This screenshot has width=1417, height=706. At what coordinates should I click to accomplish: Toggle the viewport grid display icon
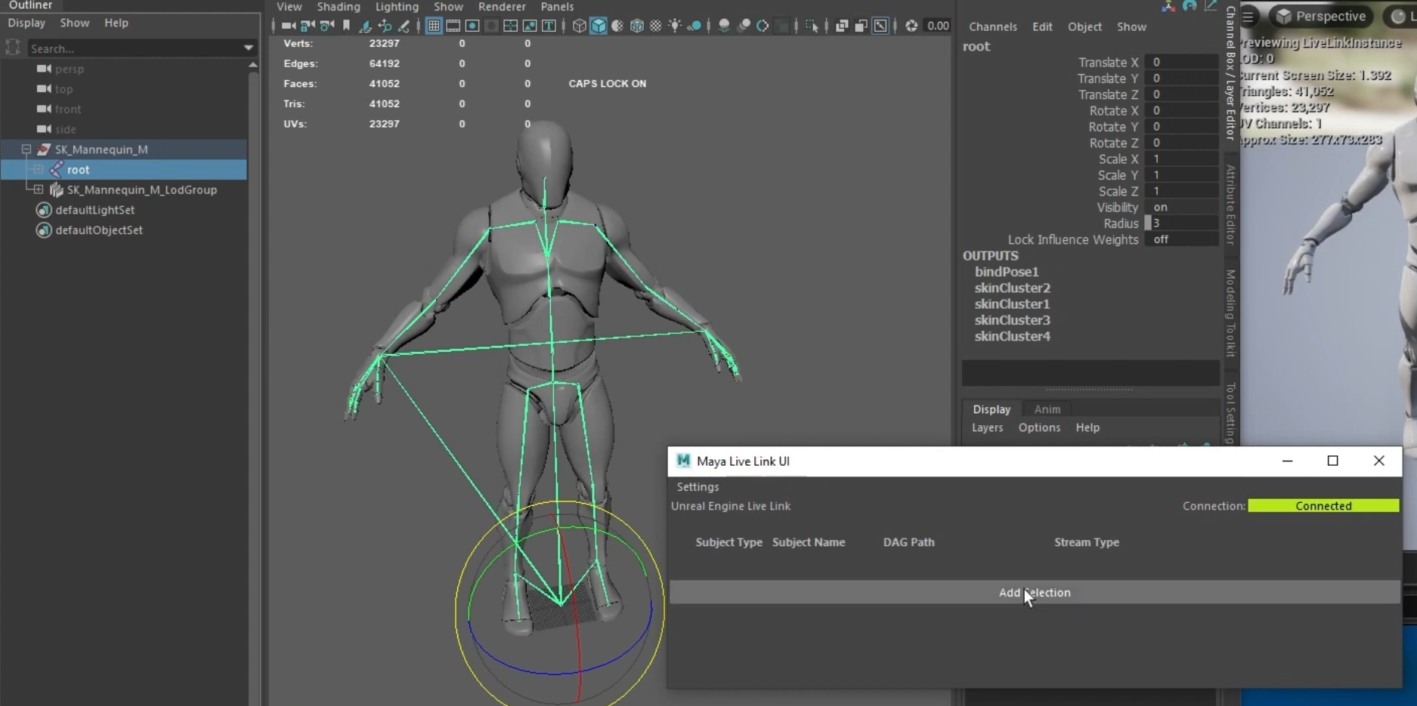coord(434,26)
